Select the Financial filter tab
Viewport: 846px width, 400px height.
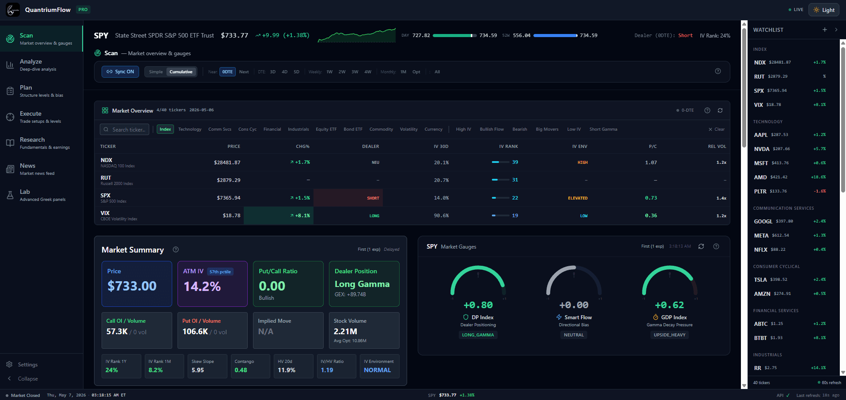tap(272, 129)
